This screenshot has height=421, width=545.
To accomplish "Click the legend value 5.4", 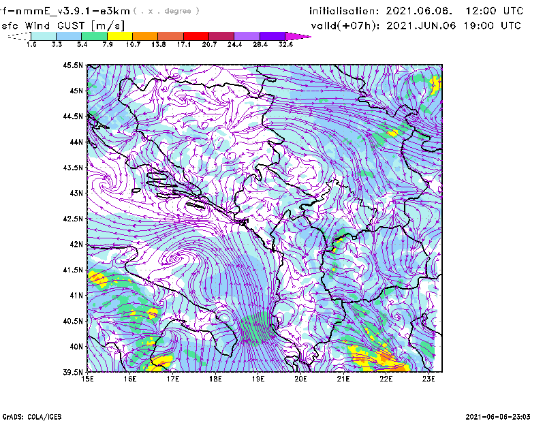I will pos(82,44).
